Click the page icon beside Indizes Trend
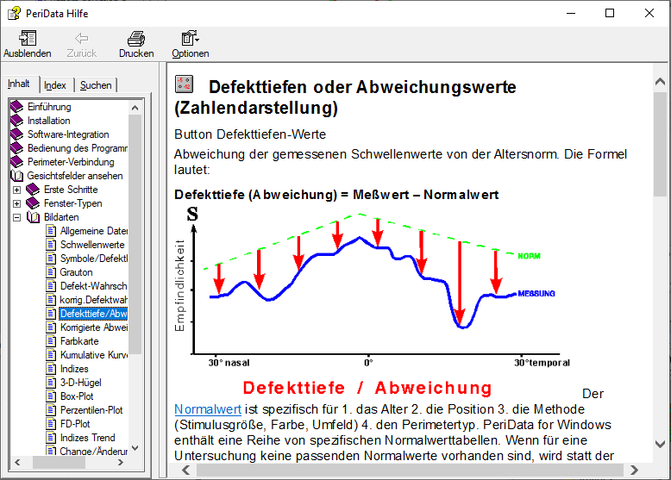671x480 pixels. click(51, 438)
